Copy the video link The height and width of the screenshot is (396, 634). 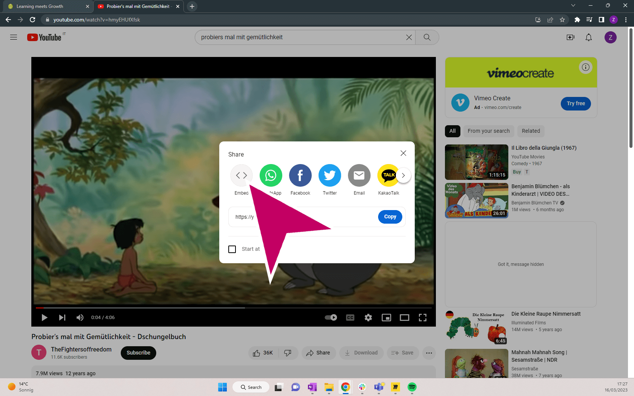tap(390, 217)
